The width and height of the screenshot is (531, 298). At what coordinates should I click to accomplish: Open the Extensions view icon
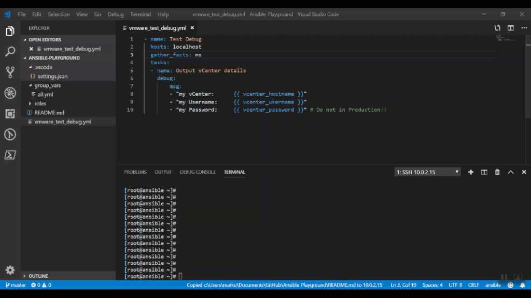point(10,114)
